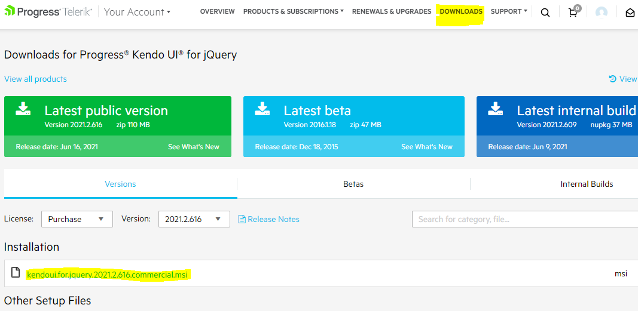Switch to the Betas tab
This screenshot has width=638, height=311.
[x=353, y=184]
